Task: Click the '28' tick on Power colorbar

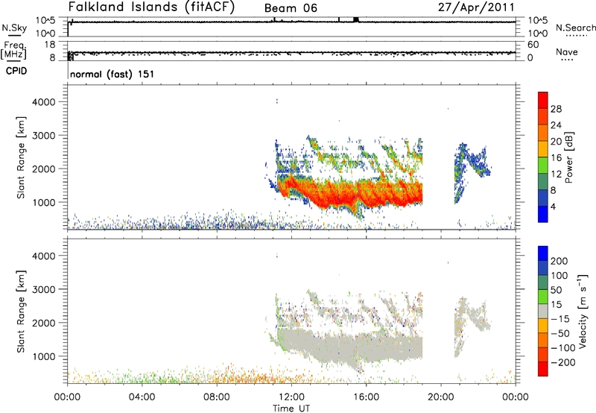Action: click(556, 109)
